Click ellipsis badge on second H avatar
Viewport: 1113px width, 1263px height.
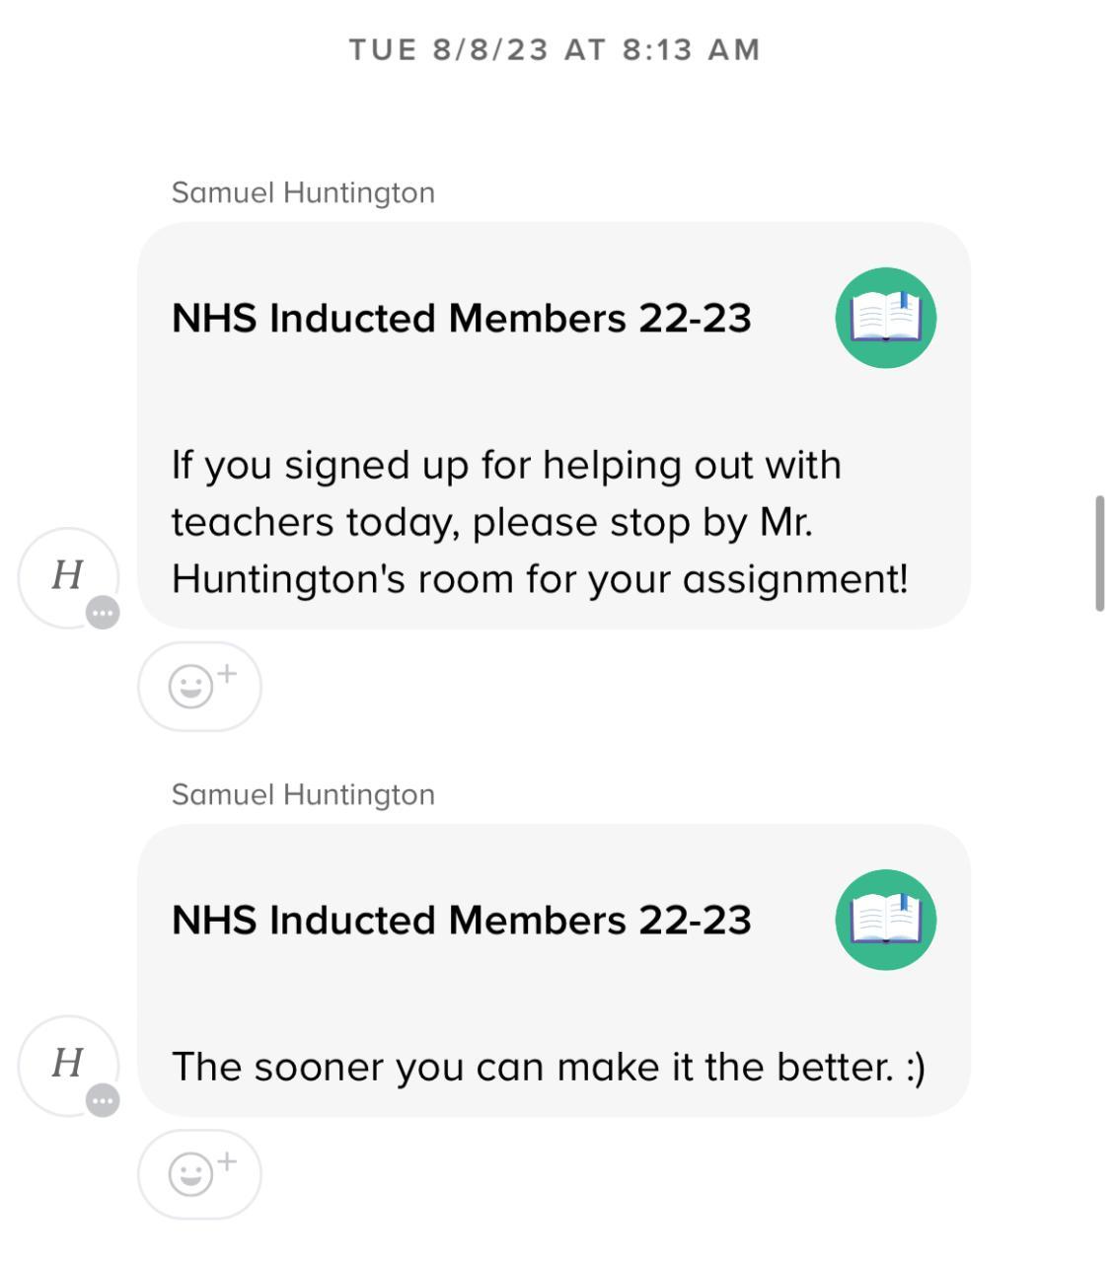[x=103, y=1100]
